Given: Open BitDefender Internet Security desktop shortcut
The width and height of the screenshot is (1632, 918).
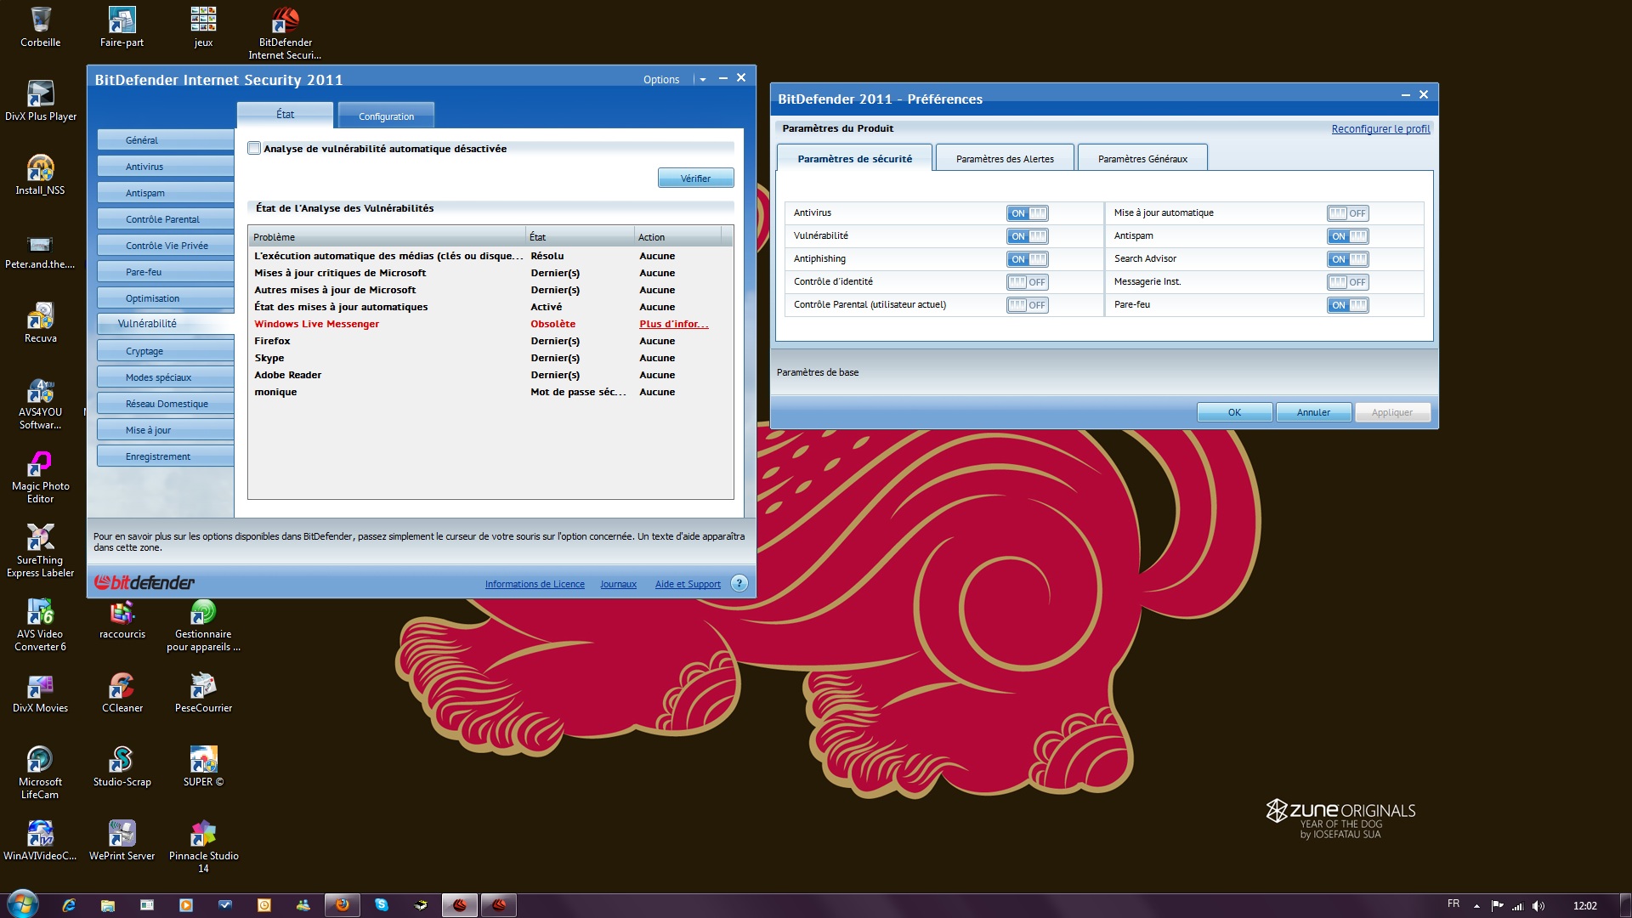Looking at the screenshot, I should click(285, 32).
